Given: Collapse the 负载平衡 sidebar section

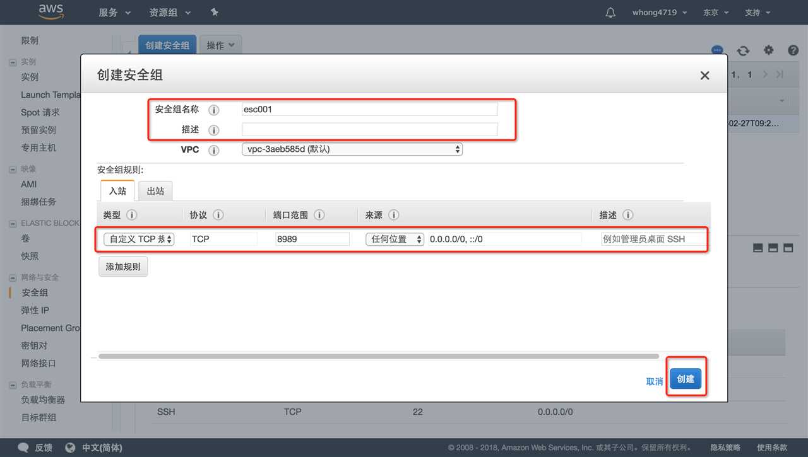Looking at the screenshot, I should pyautogui.click(x=13, y=385).
